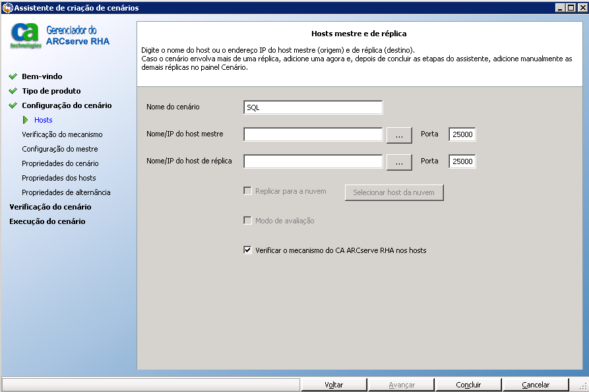The image size is (589, 392).
Task: Toggle the Modo de avaliação checkbox
Action: 247,220
